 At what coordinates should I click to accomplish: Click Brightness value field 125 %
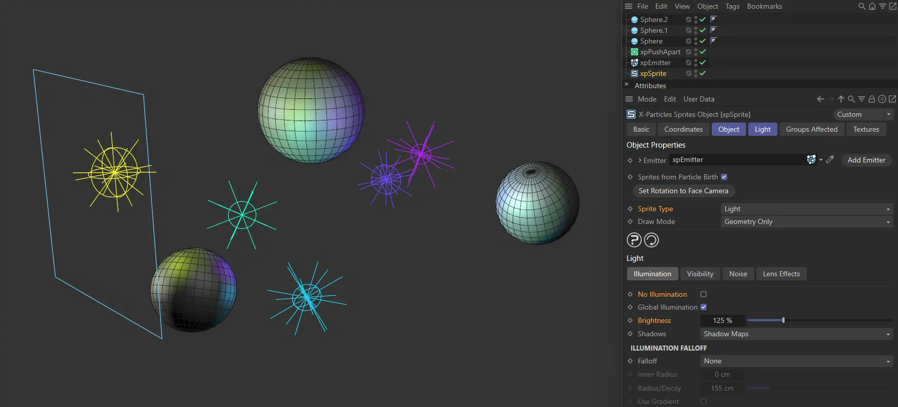point(723,320)
